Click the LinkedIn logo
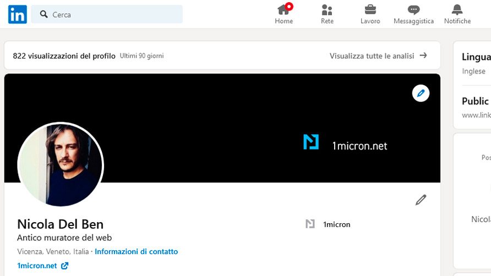The image size is (491, 276). pos(18,14)
